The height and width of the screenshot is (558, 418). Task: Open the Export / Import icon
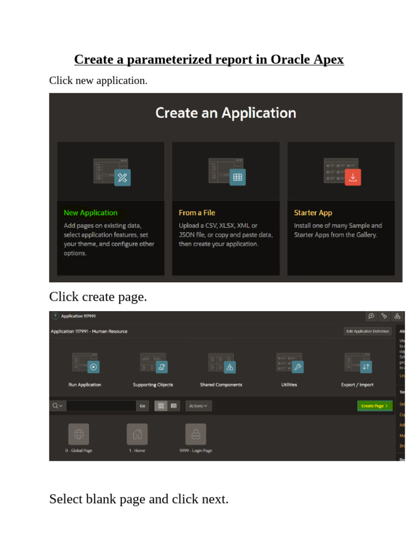click(x=358, y=363)
